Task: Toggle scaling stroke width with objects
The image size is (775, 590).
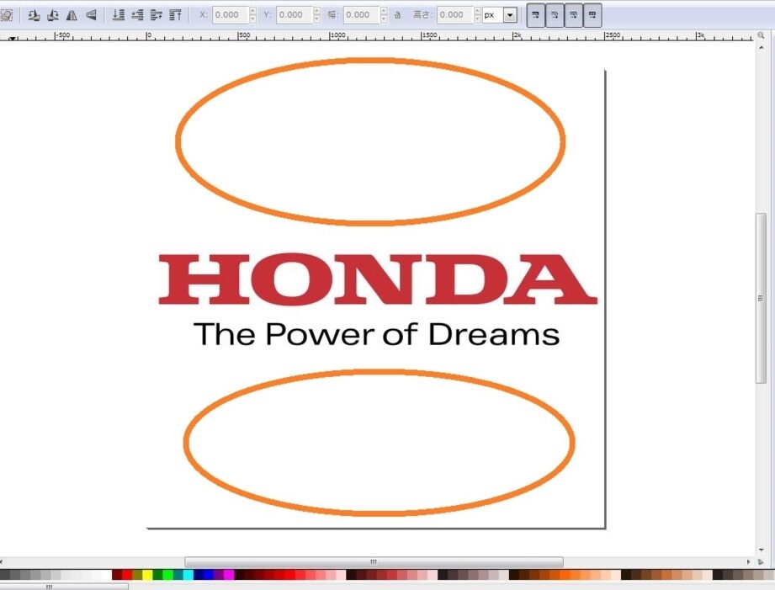Action: pos(536,15)
